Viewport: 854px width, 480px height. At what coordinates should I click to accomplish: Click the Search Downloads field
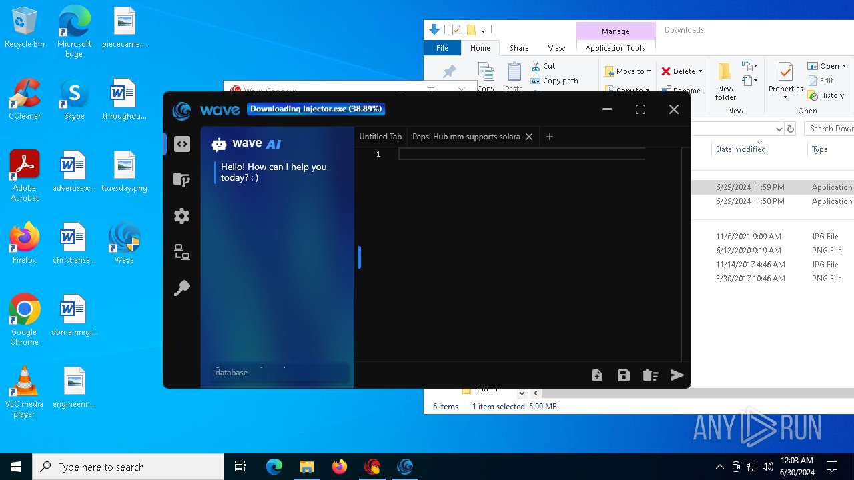pyautogui.click(x=829, y=129)
